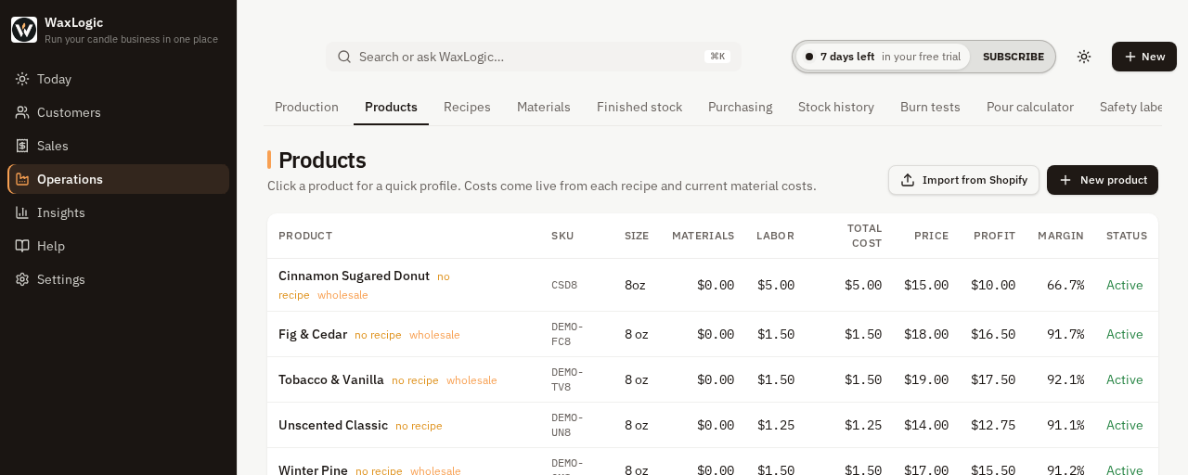This screenshot has width=1188, height=475.
Task: Click the plus icon in New button
Action: tap(1130, 57)
